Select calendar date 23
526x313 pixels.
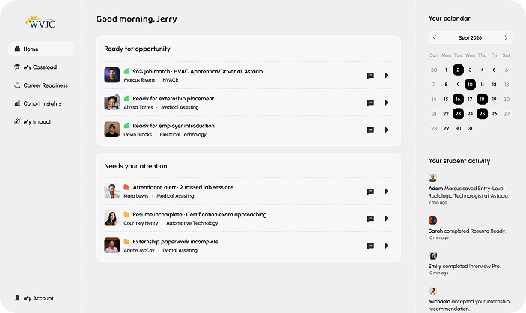point(458,114)
